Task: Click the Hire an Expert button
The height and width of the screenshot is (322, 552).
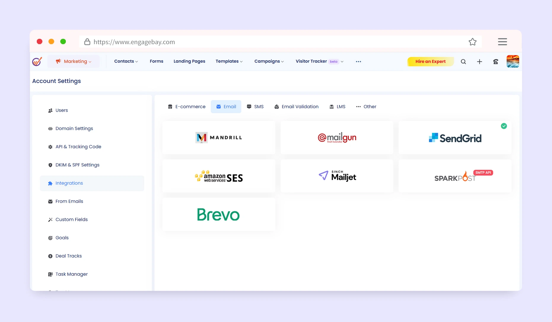Action: coord(430,62)
